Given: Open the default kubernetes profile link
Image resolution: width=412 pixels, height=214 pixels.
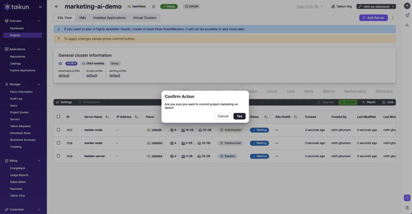Looking at the screenshot, I should [x=64, y=76].
